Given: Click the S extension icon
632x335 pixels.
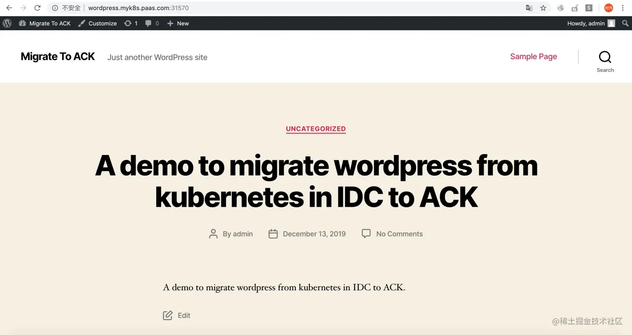Looking at the screenshot, I should coord(589,8).
